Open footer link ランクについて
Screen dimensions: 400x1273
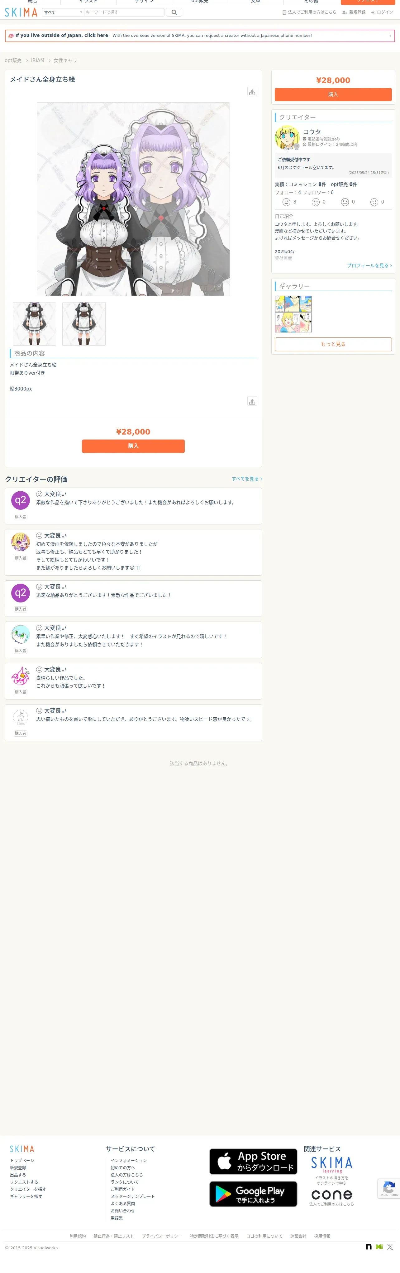(x=125, y=1182)
